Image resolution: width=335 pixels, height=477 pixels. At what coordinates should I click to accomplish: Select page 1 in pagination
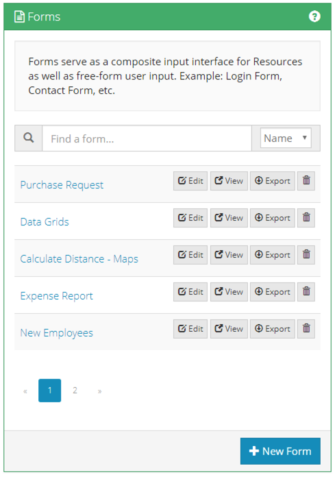point(49,390)
